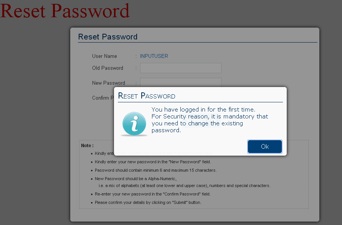The image size is (342, 225).
Task: Click the Old Password label
Action: (107, 68)
